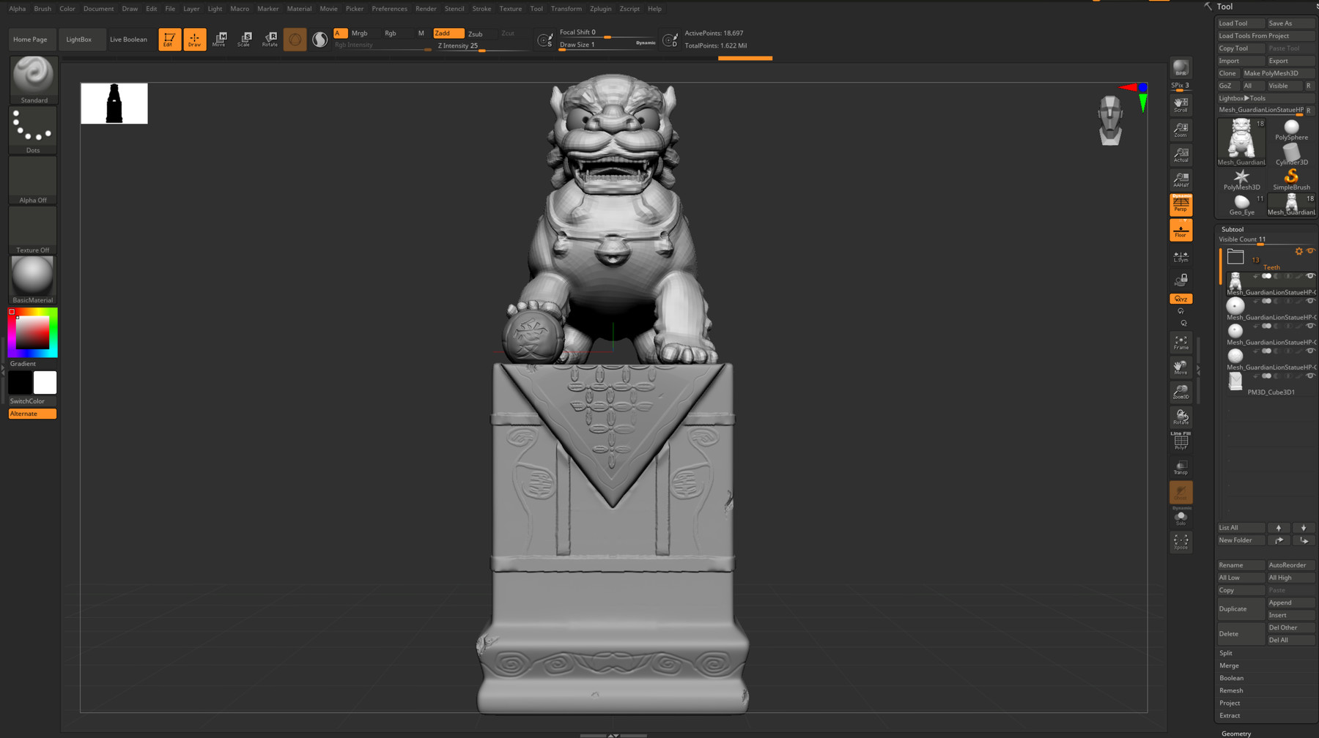Expand the Geometry section at bottom right
This screenshot has width=1319, height=738.
1236,733
